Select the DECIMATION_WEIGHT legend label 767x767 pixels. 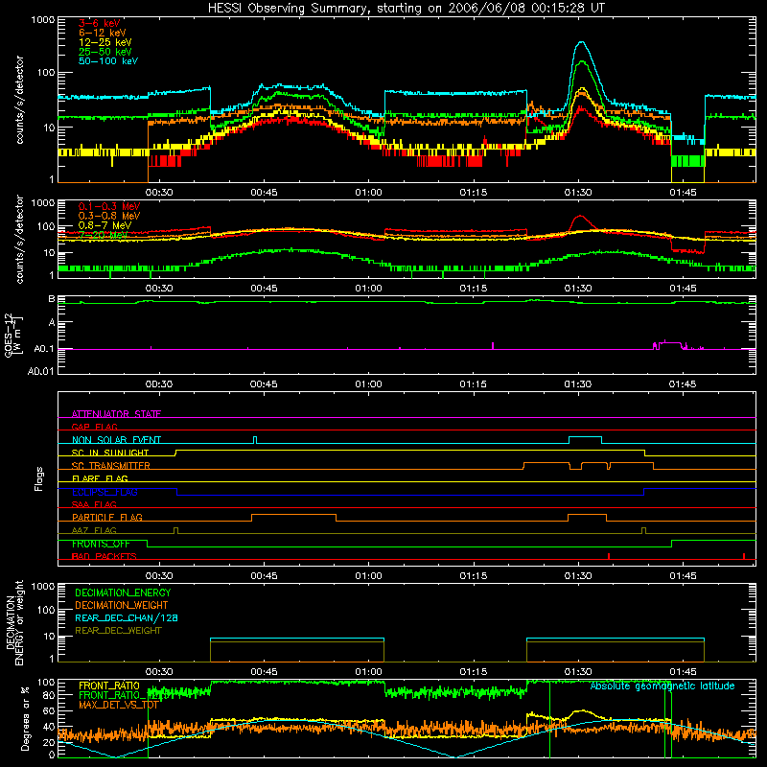(122, 605)
